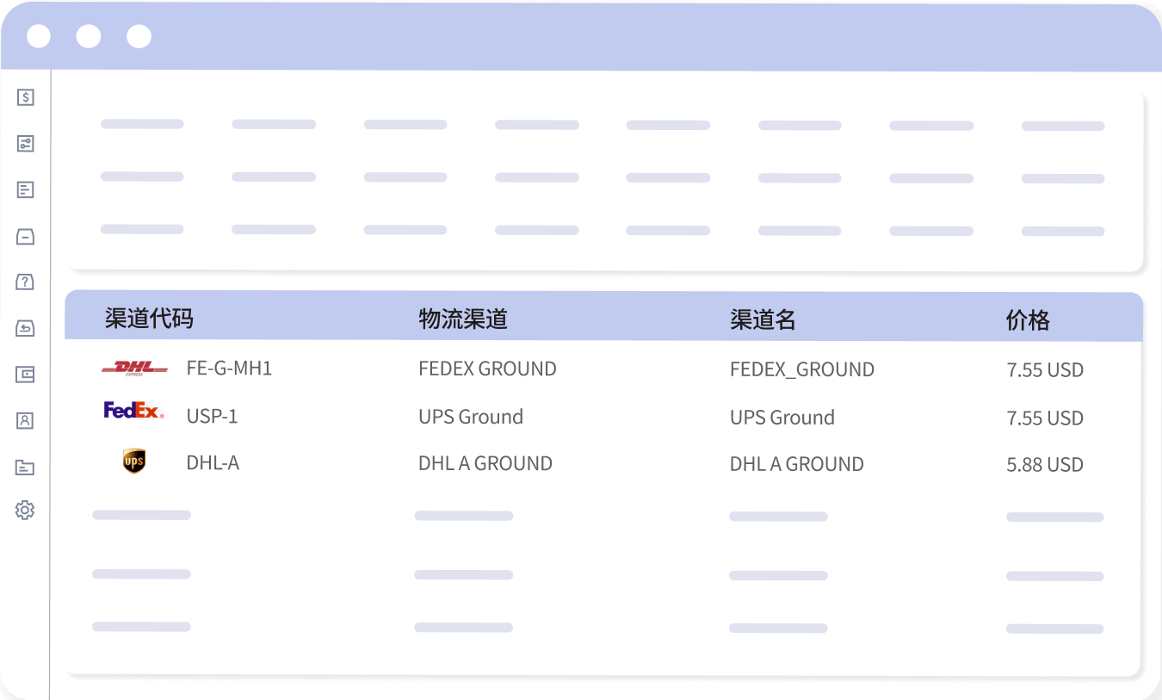Open the returns arrow sidebar icon

pos(26,328)
